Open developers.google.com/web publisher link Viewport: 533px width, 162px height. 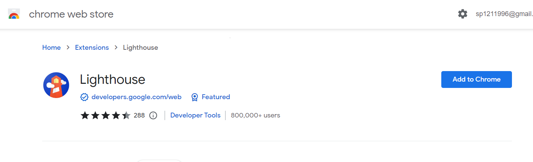[x=136, y=97]
